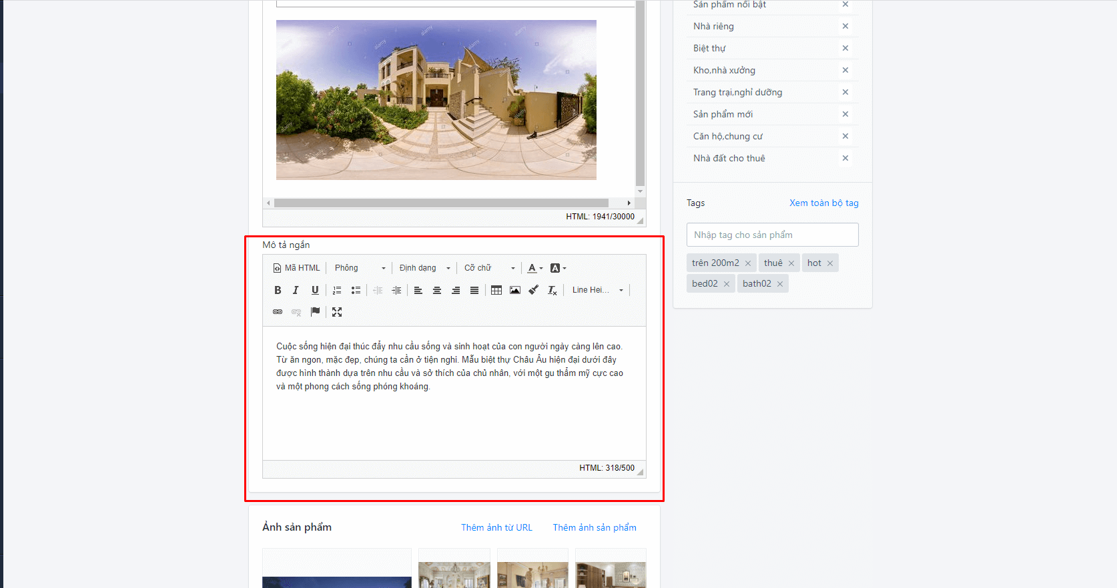Grab the short description resize handle
1117x588 pixels.
click(x=641, y=472)
